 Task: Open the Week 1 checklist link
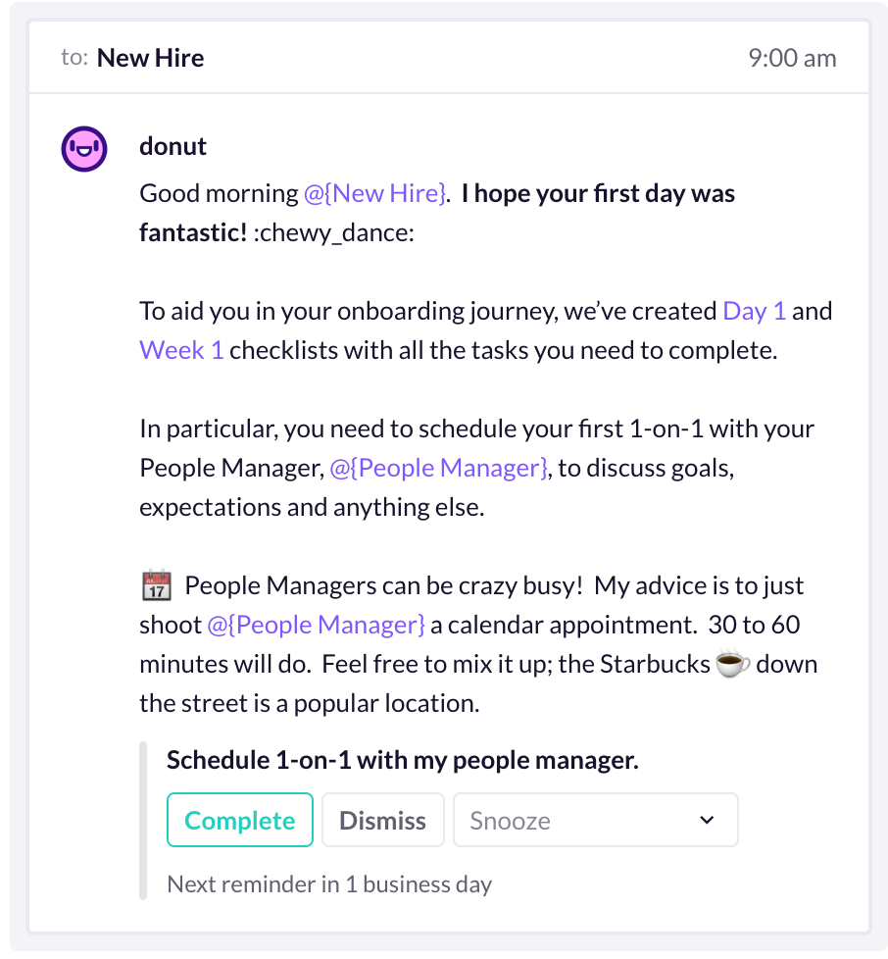(x=181, y=350)
